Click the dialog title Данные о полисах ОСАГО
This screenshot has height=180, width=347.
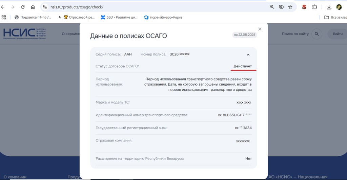(128, 36)
